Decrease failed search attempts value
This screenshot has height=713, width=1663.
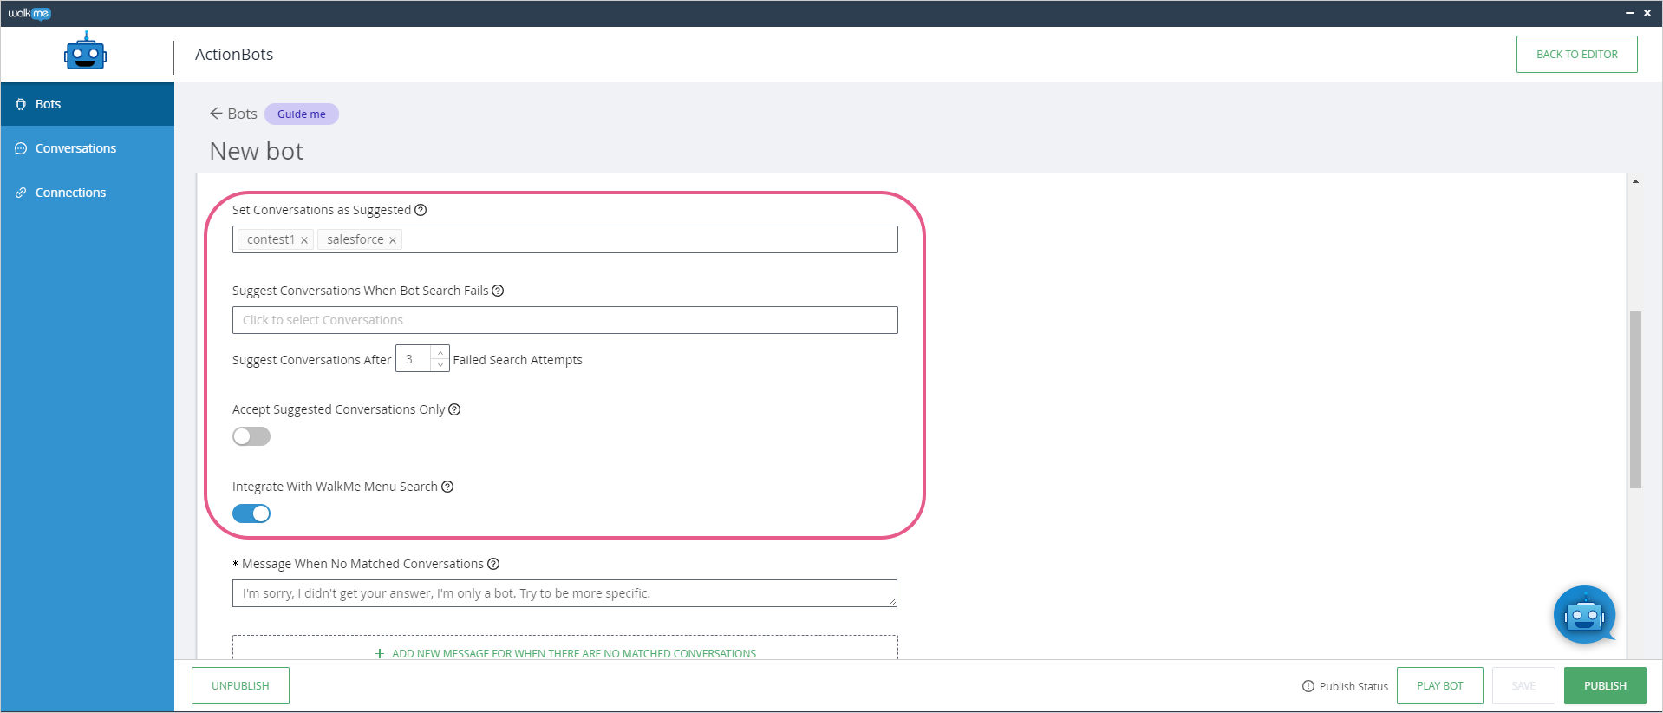click(440, 365)
